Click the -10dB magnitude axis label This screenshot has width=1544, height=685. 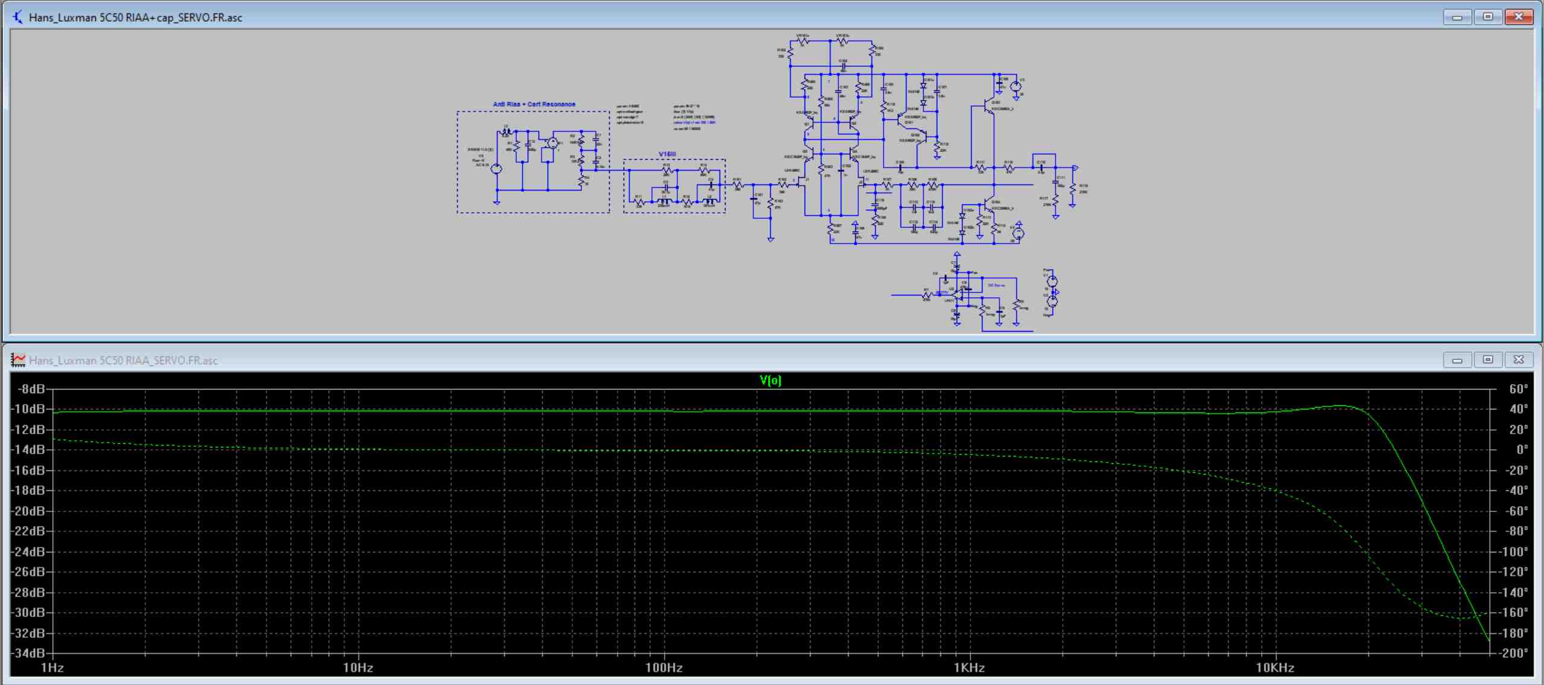28,409
